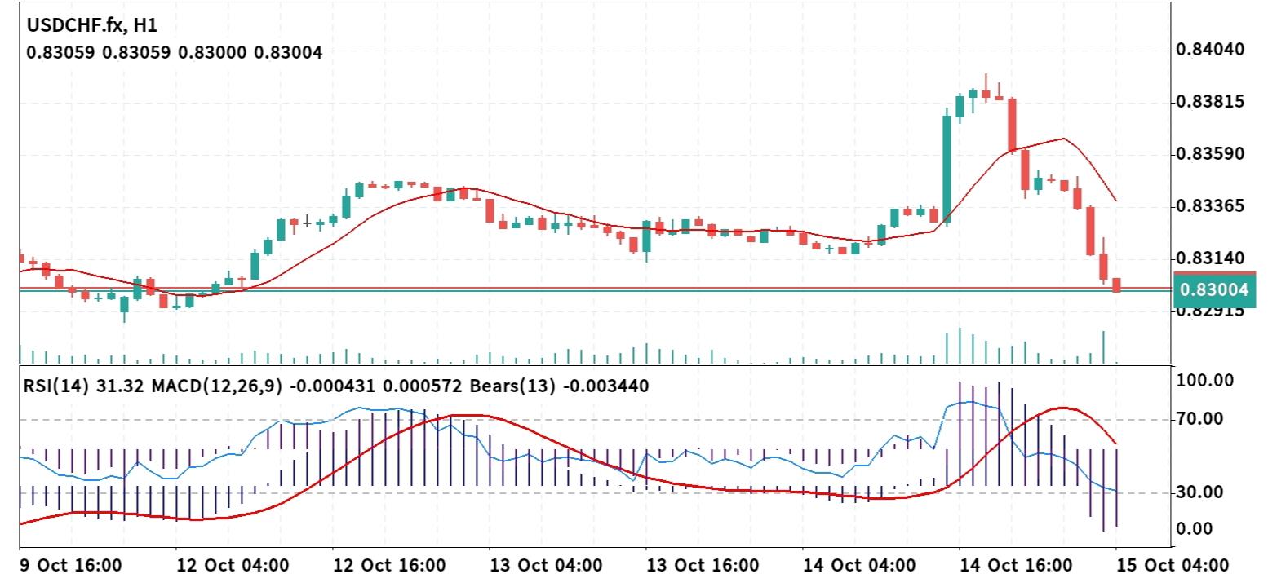
Task: Click the 14 Oct 04:00 time label
Action: pos(858,566)
